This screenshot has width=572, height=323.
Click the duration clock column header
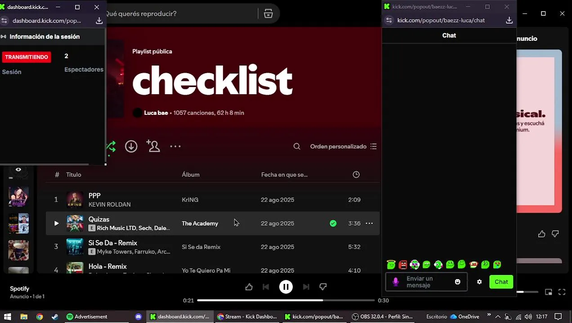click(356, 175)
